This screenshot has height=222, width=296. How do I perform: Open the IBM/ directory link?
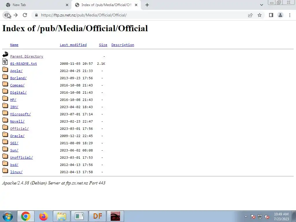pos(14,107)
